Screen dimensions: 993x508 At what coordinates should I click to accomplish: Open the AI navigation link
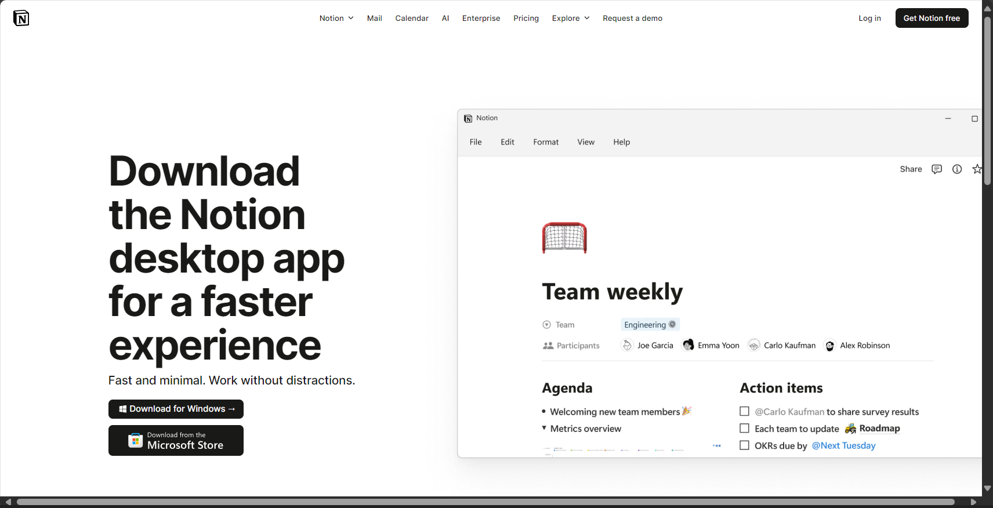(445, 18)
